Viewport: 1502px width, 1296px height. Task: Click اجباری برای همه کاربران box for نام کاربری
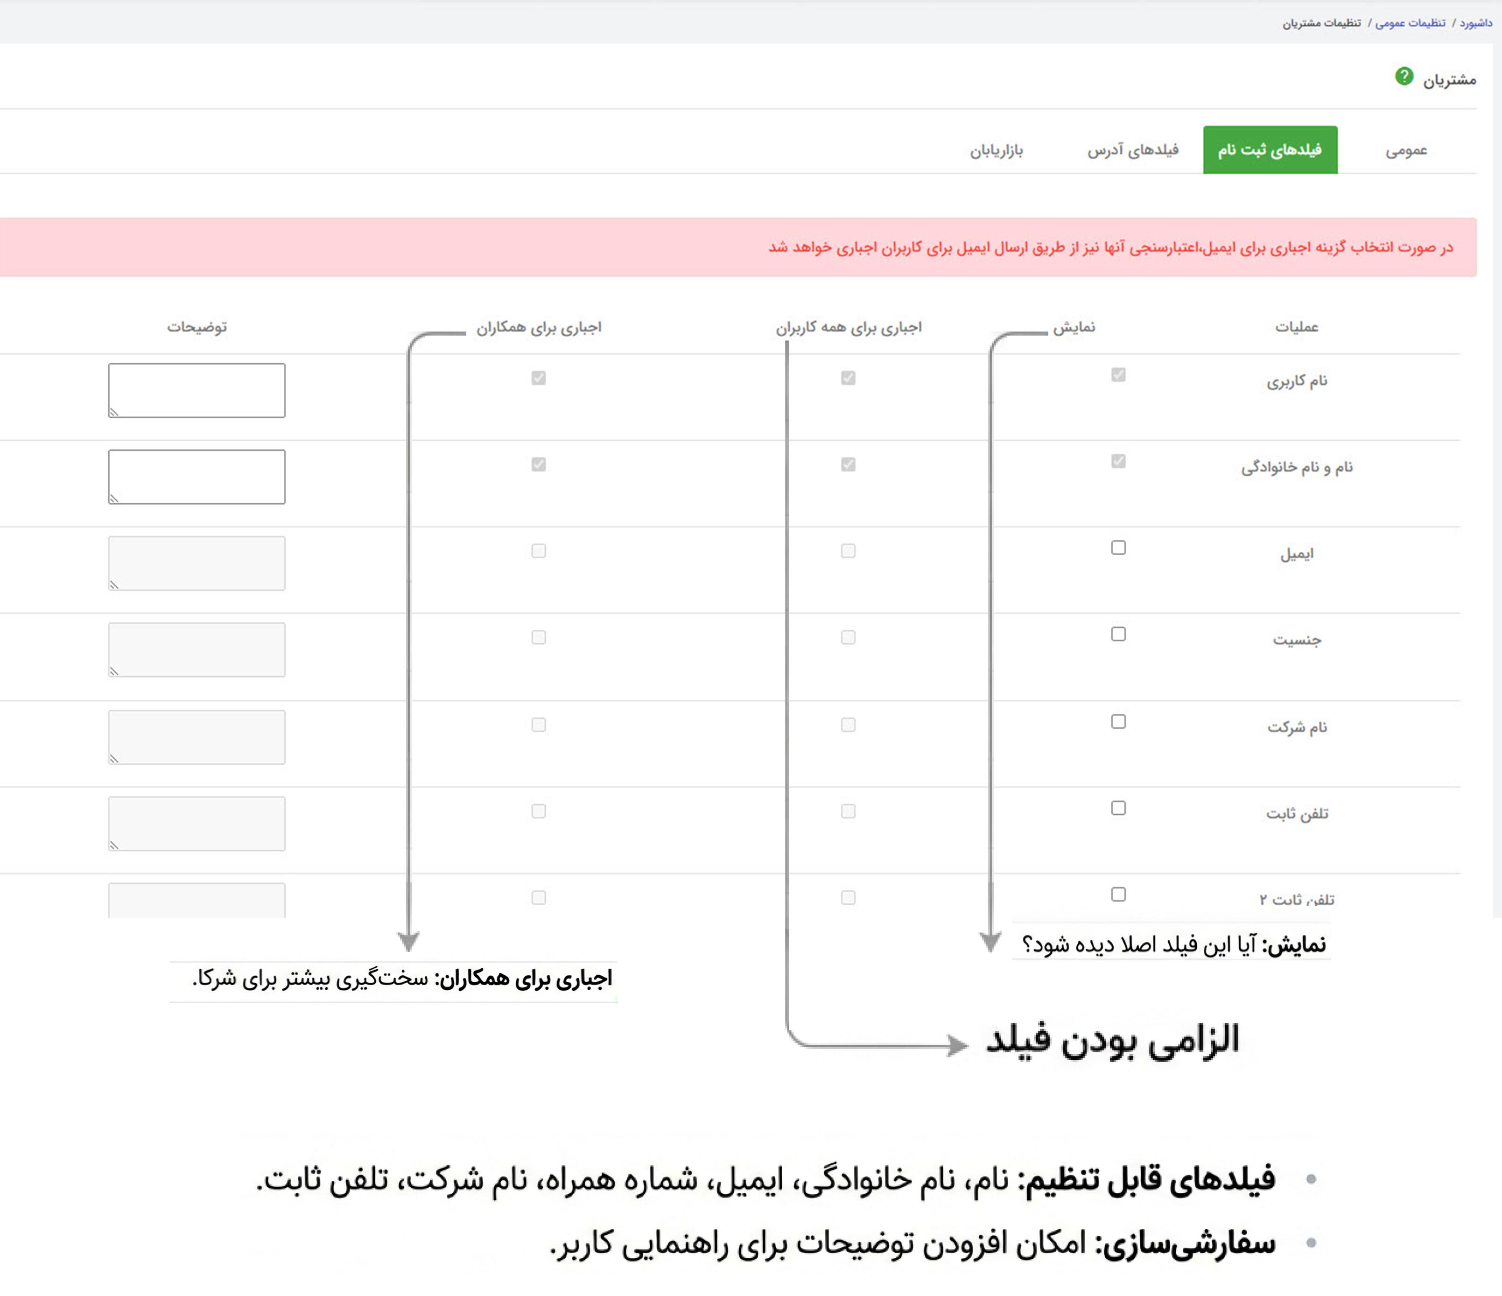(x=848, y=378)
